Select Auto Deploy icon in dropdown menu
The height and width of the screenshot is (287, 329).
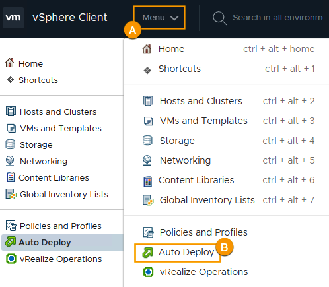[147, 253]
